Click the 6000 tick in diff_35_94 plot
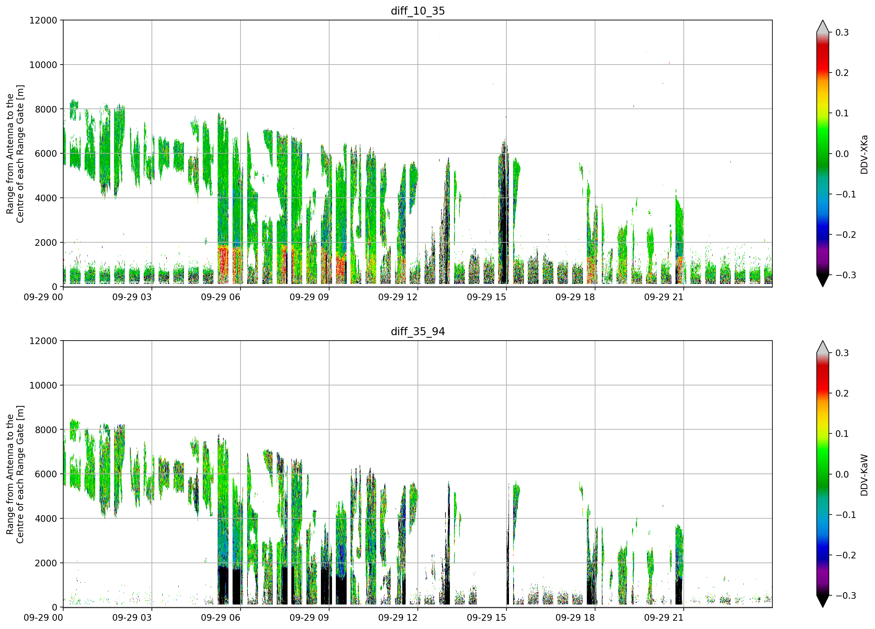Image resolution: width=875 pixels, height=629 pixels. 46,474
